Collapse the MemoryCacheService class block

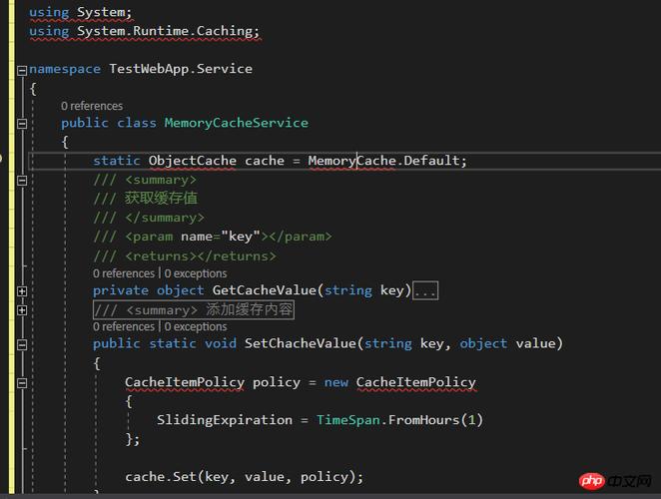[x=22, y=124]
